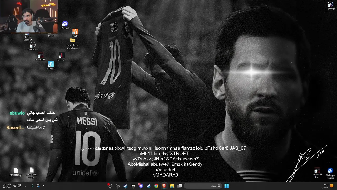Open the PANICORE Demo desktop shortcut
337x190 pixels.
[x=317, y=173]
